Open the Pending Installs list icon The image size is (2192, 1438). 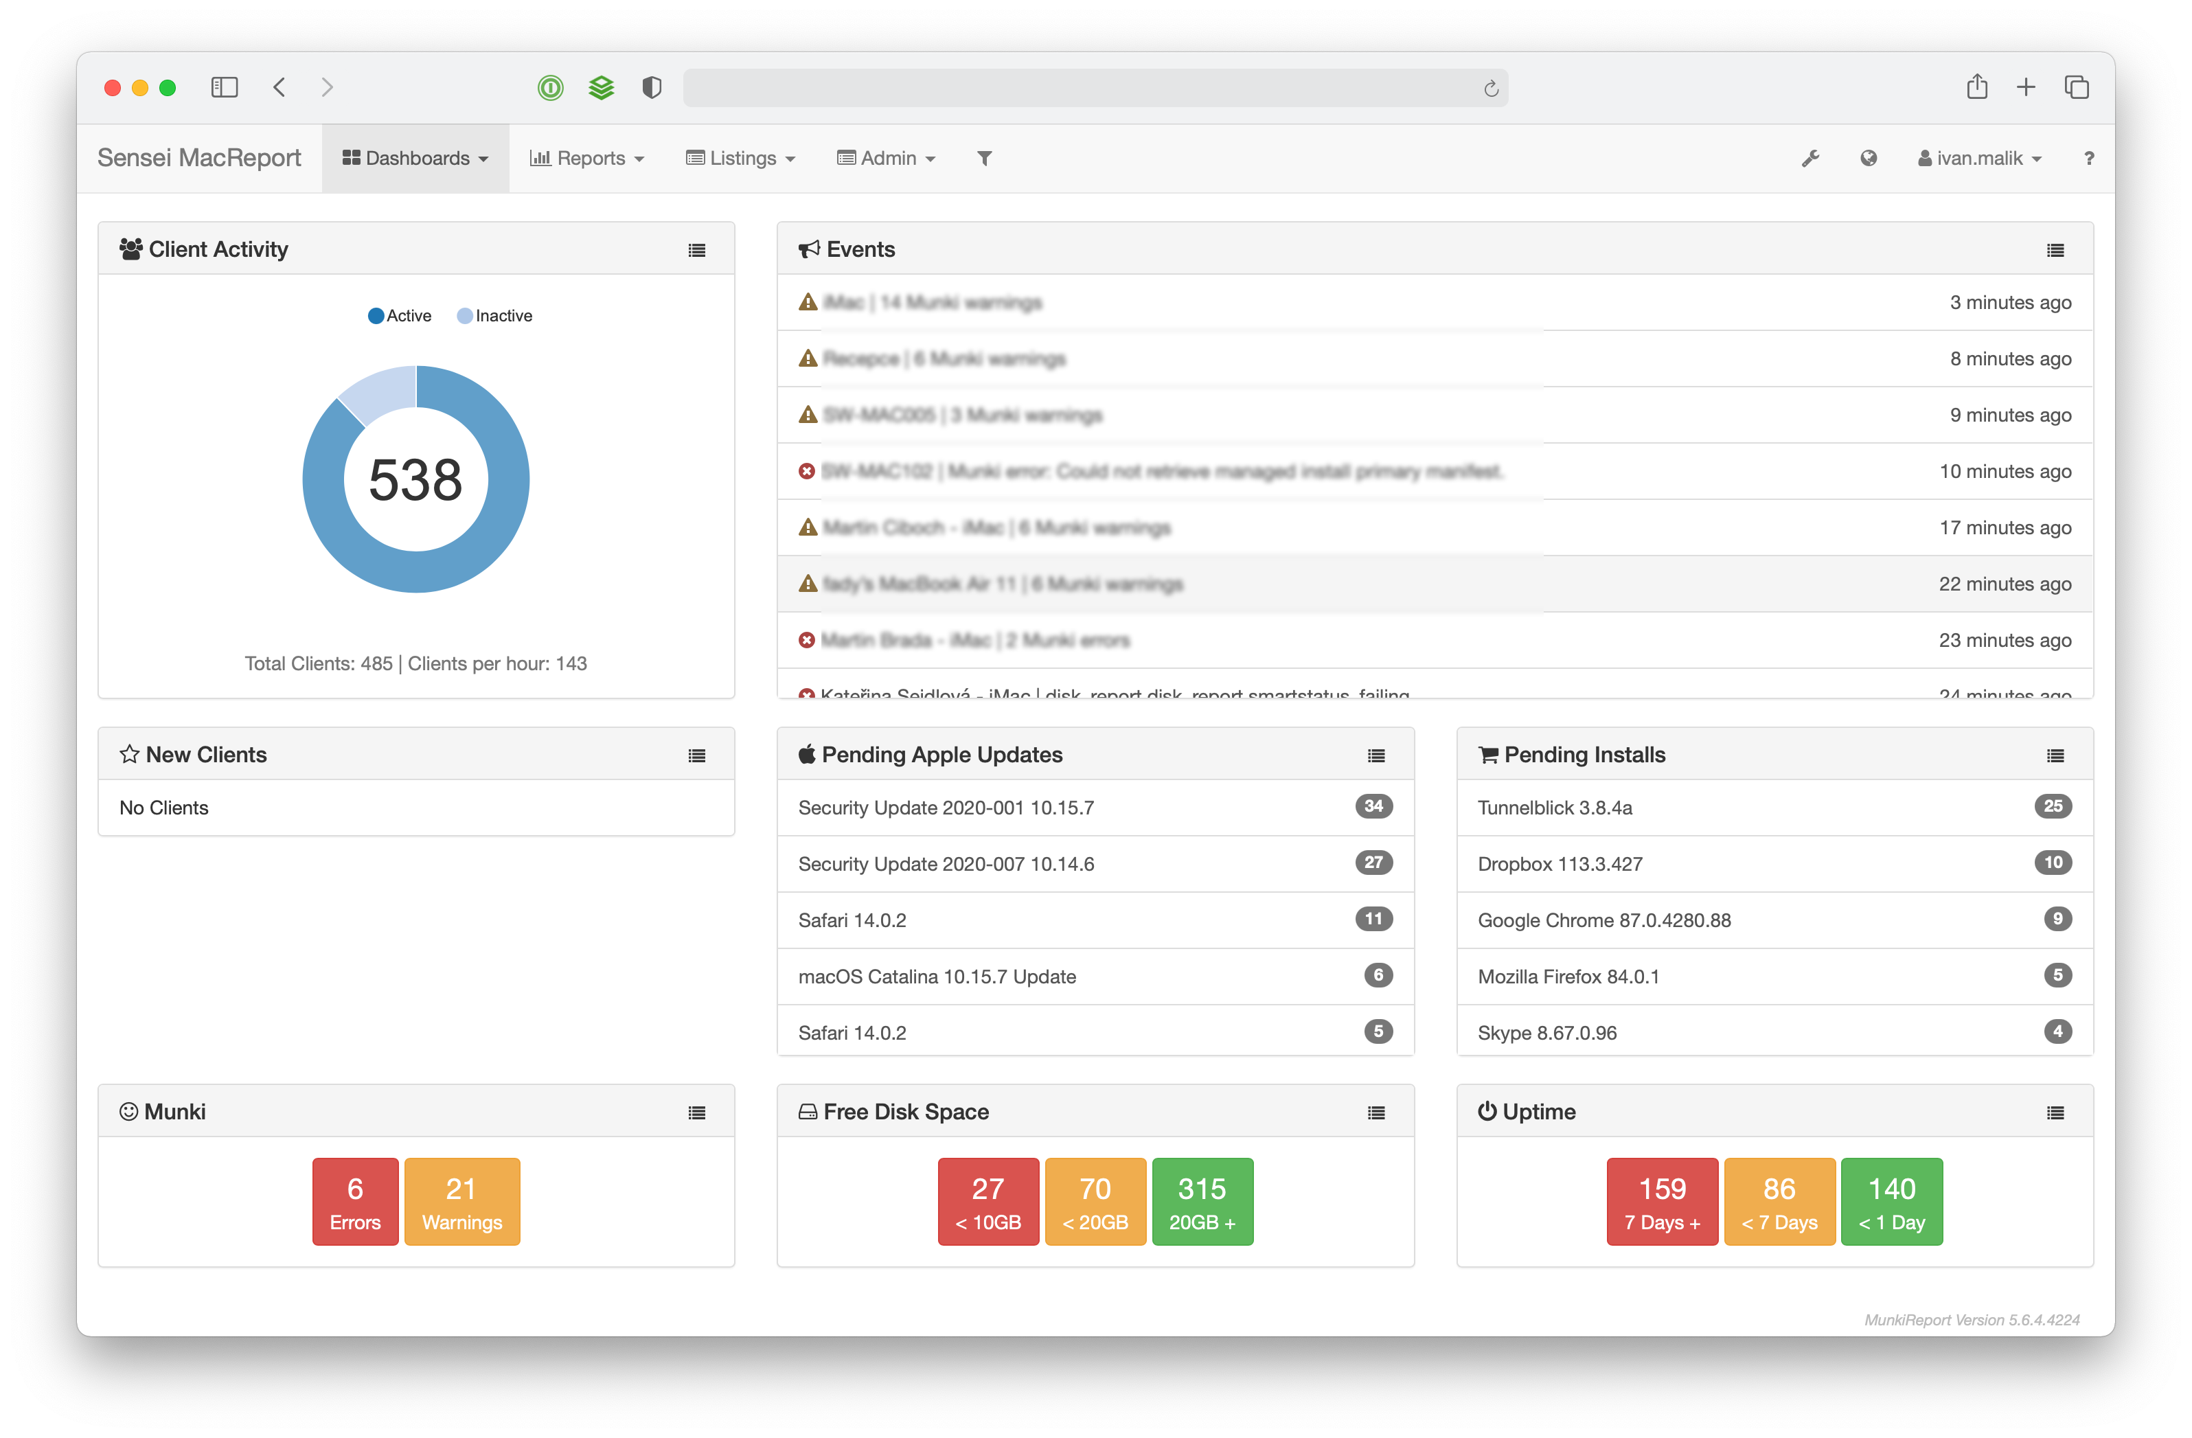click(x=2055, y=755)
